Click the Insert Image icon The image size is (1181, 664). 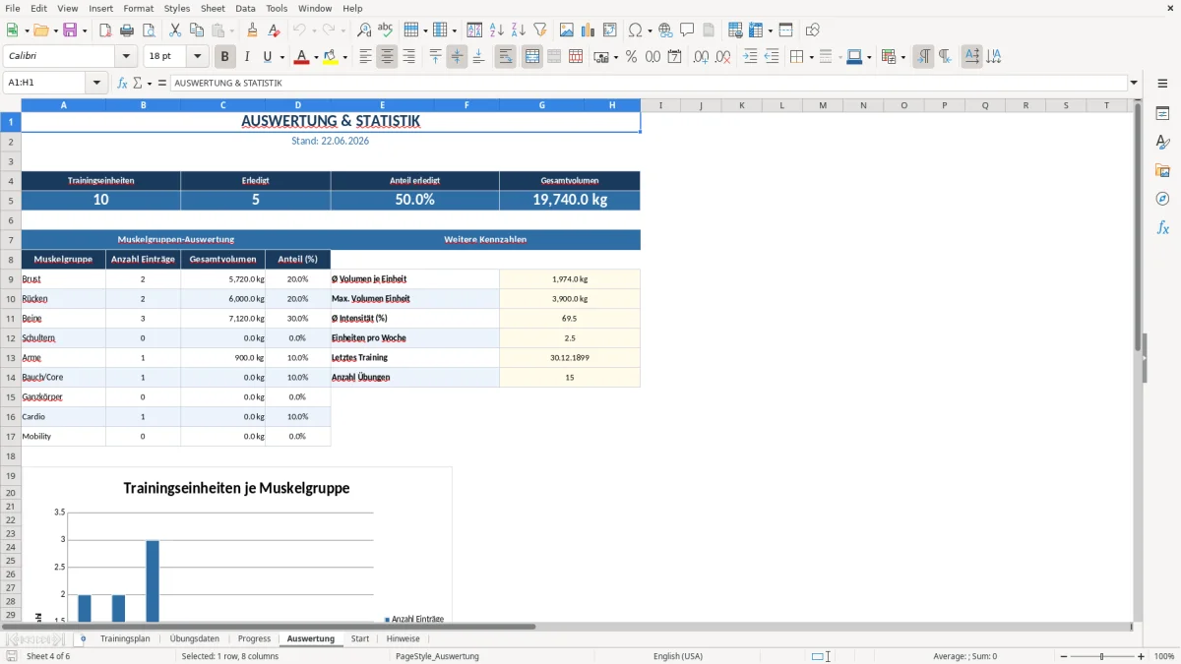567,30
